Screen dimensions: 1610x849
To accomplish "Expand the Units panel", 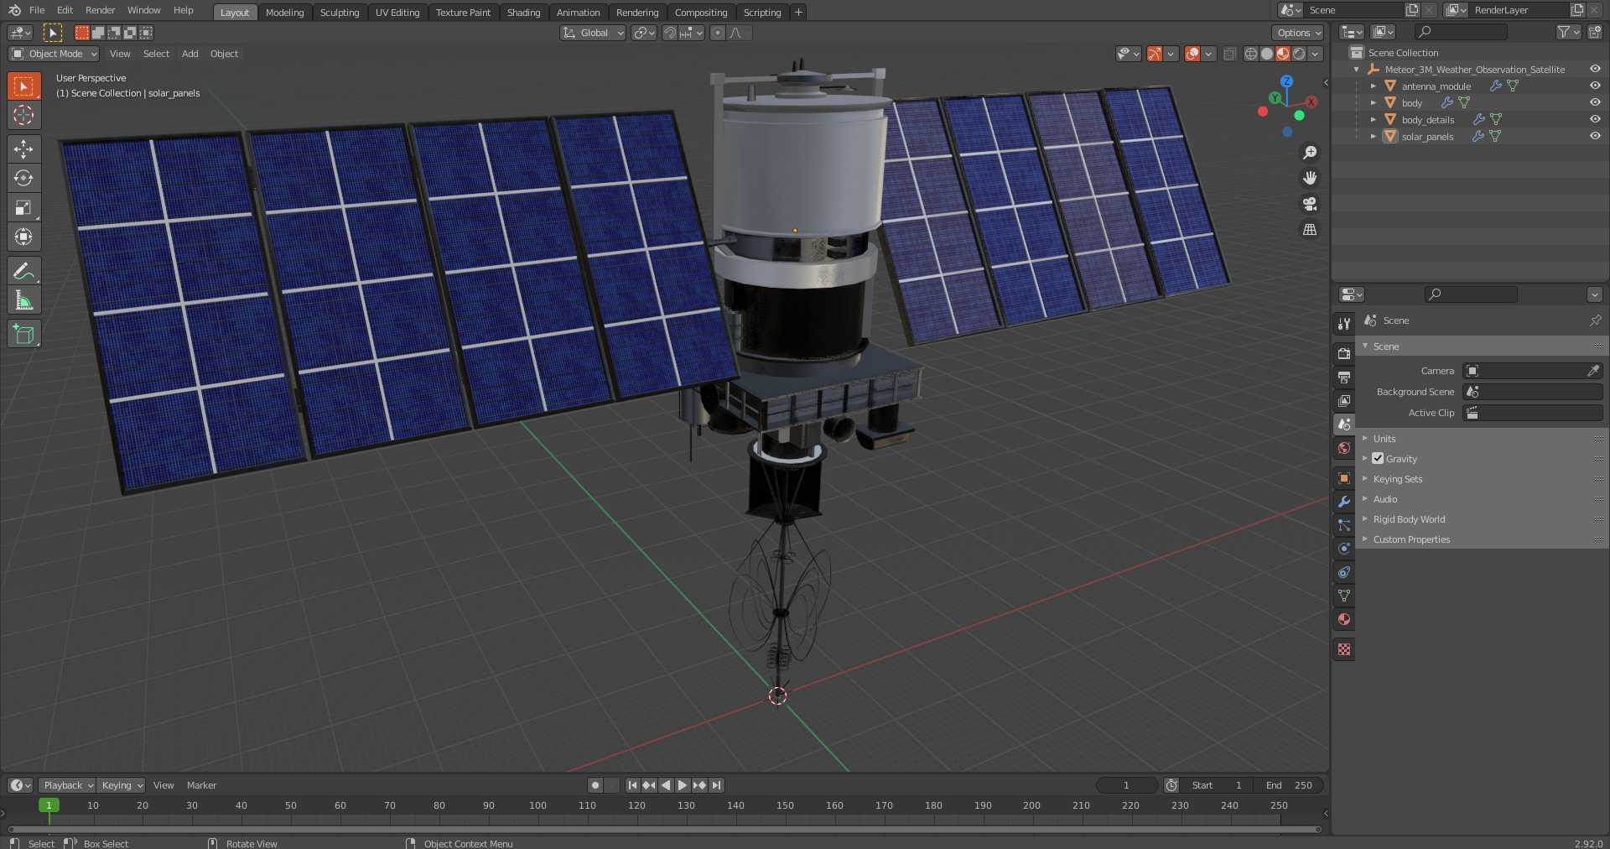I will coord(1384,439).
